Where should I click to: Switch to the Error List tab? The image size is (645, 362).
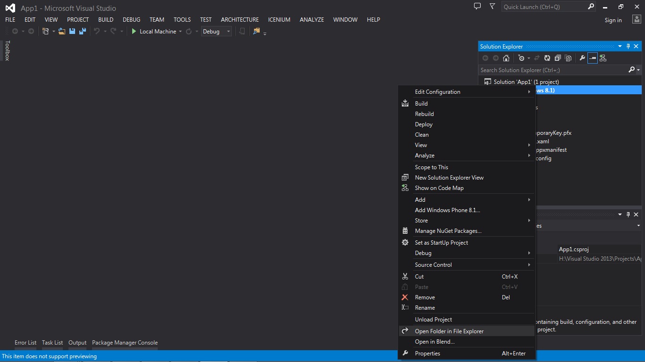coord(25,343)
